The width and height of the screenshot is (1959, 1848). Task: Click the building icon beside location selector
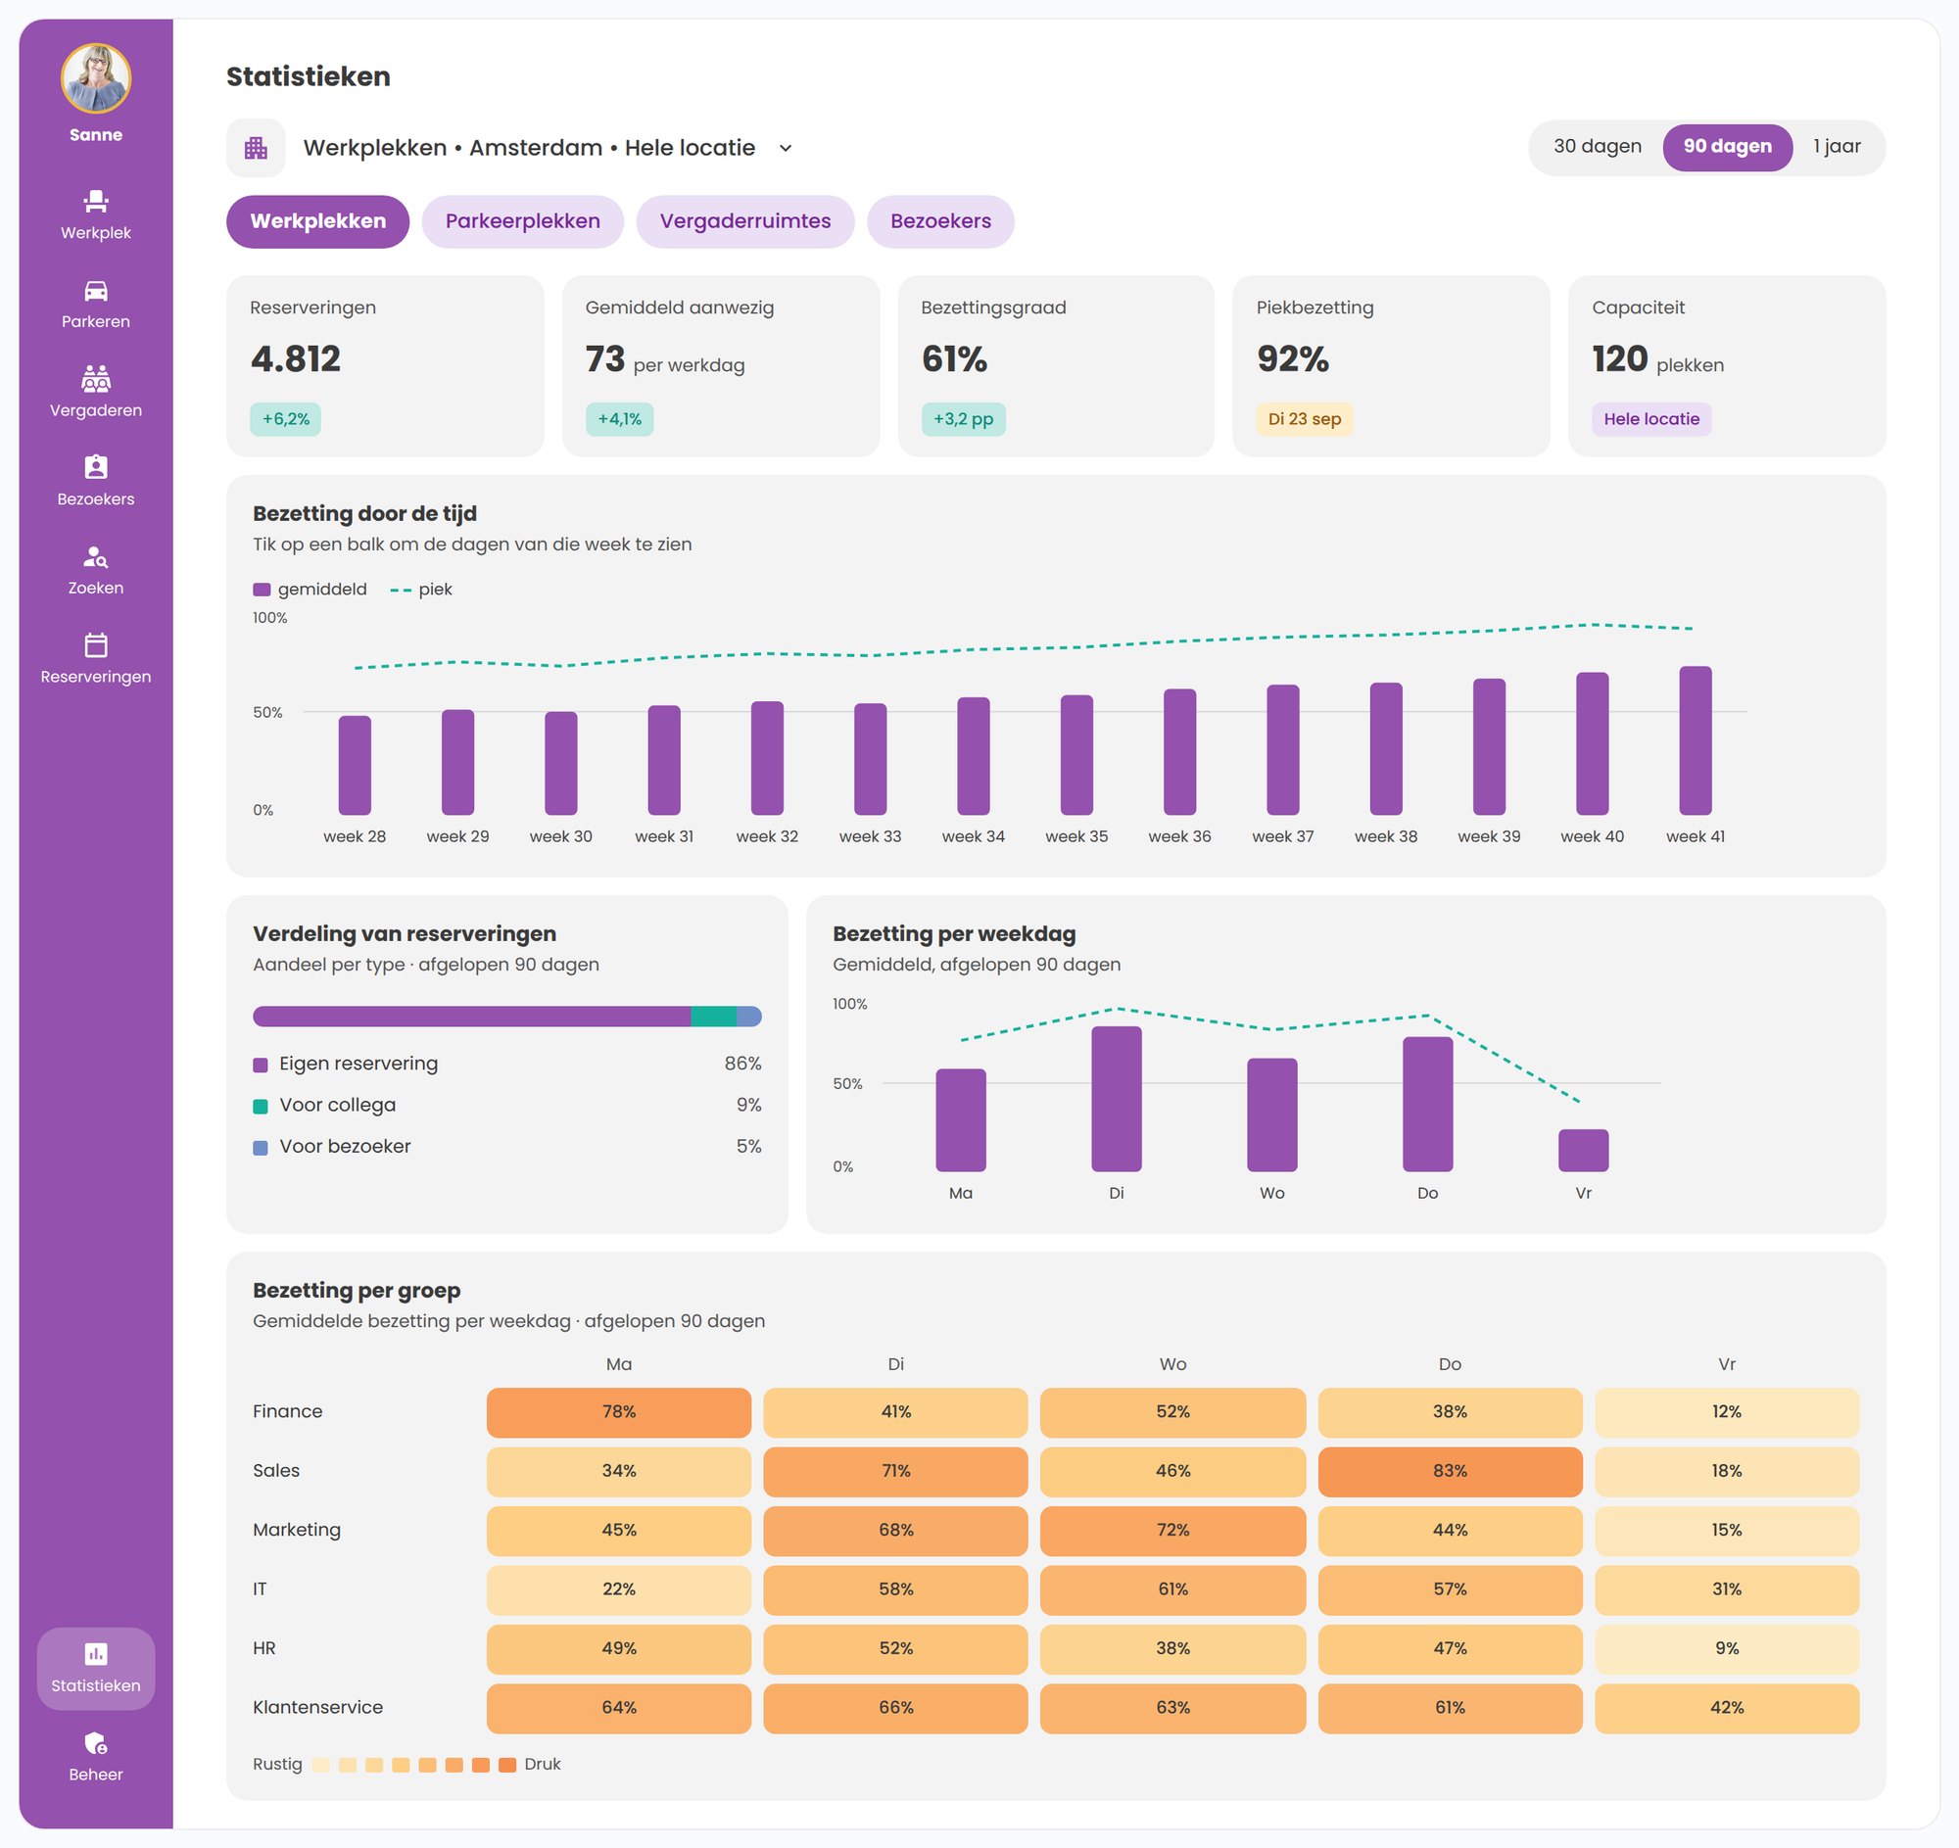tap(257, 148)
